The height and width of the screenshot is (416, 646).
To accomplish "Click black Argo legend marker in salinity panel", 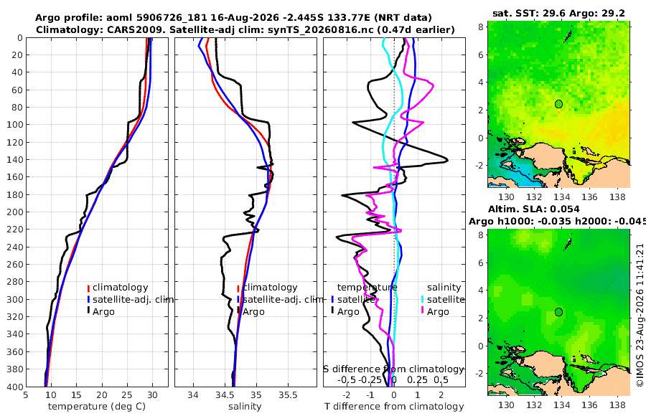I will pyautogui.click(x=238, y=311).
